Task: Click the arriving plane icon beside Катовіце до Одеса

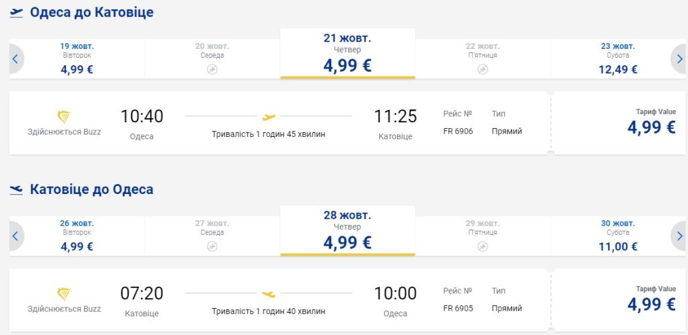Action: pyautogui.click(x=17, y=190)
